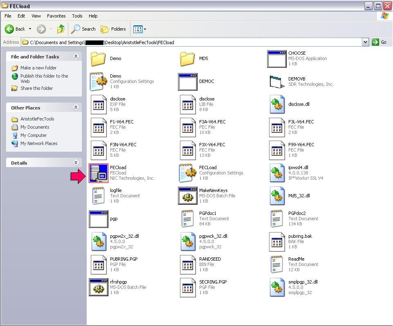Select the ipwssl4.dll file icon
The width and height of the screenshot is (393, 326).
click(277, 173)
